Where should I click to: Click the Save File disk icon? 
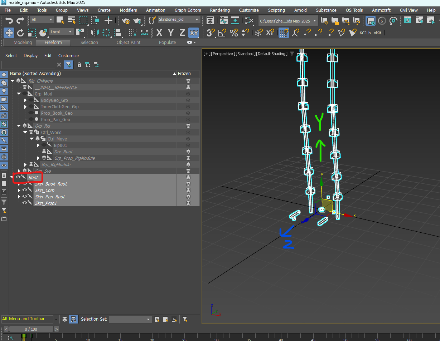pos(371,21)
